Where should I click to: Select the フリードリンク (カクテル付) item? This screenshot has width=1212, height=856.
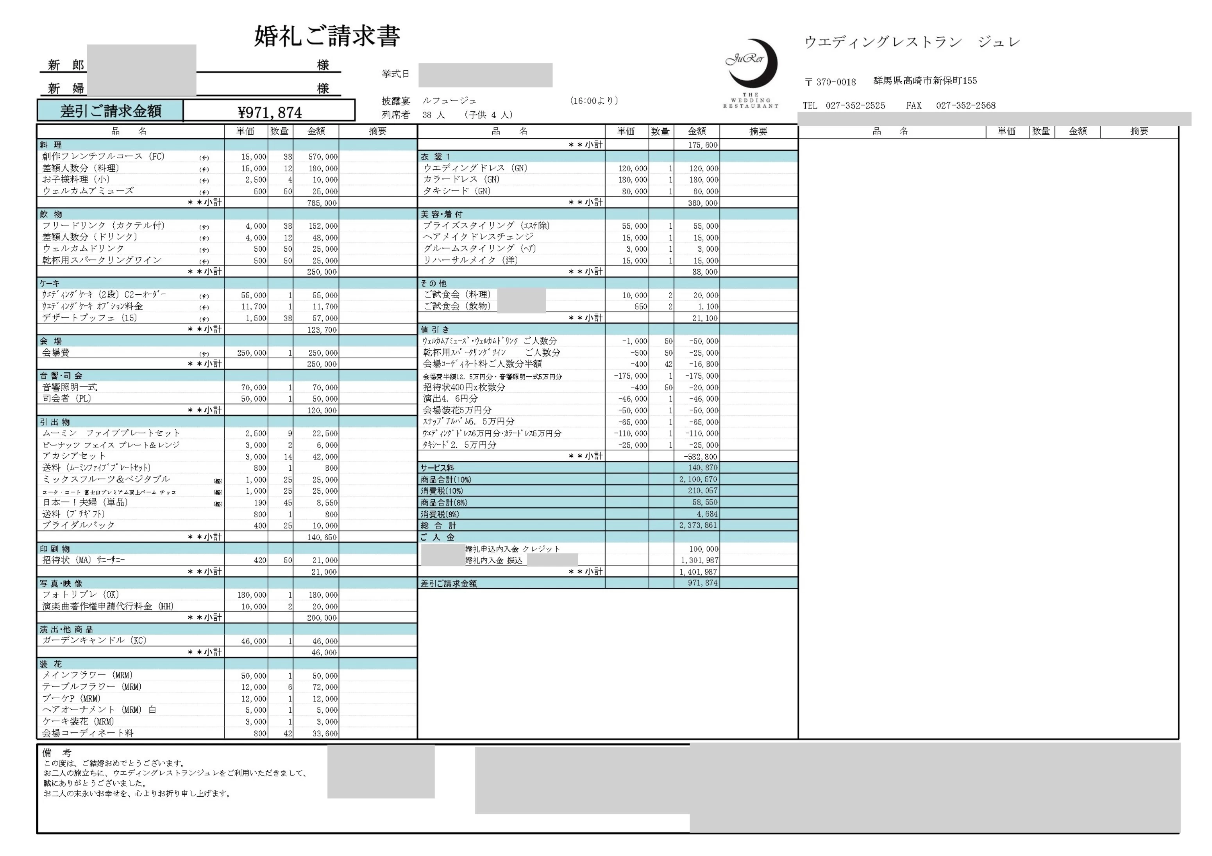104,225
